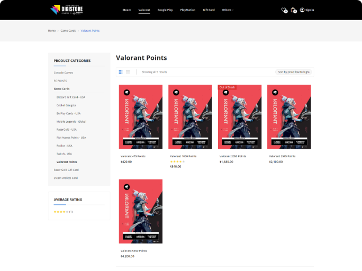Select Console Games category
Viewport: 362px width, 271px height.
(64, 73)
